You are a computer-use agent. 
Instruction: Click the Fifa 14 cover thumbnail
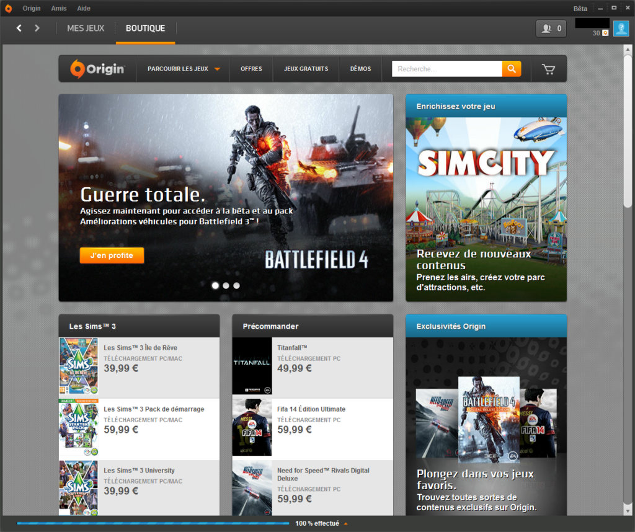coord(252,428)
